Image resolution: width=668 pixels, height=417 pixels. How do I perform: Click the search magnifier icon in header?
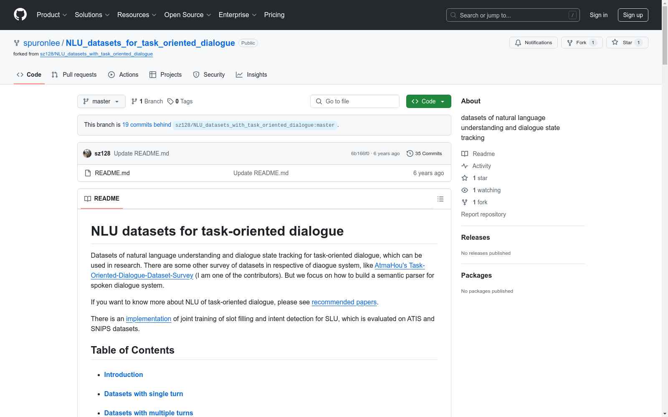click(x=453, y=15)
